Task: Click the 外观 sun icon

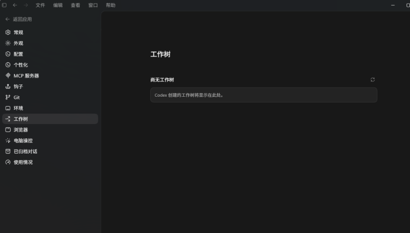Action: pyautogui.click(x=8, y=43)
